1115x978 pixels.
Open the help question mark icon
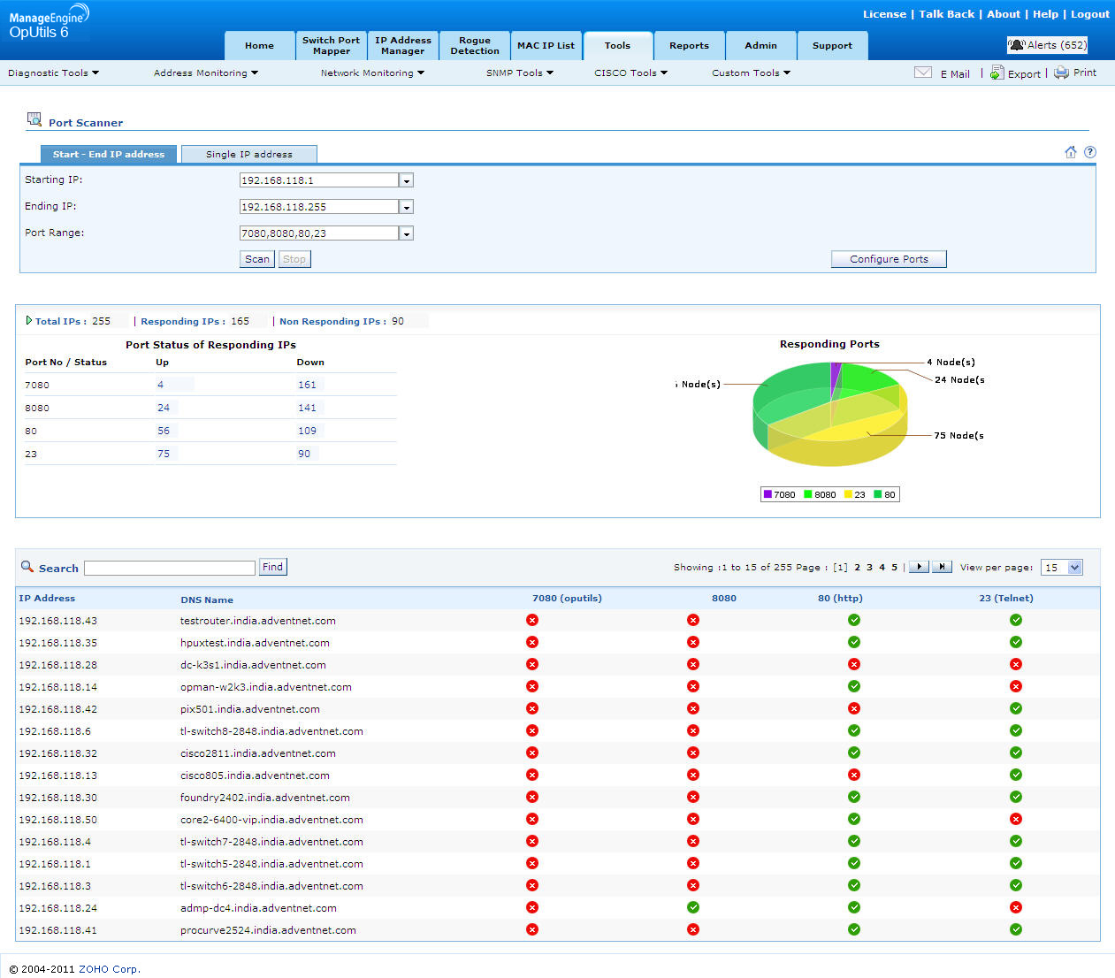[x=1090, y=152]
